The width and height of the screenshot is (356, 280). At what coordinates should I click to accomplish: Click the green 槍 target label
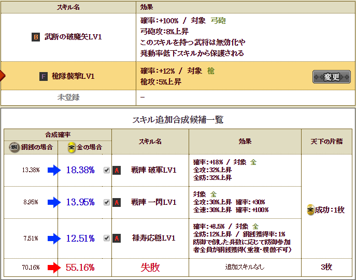pos(211,71)
